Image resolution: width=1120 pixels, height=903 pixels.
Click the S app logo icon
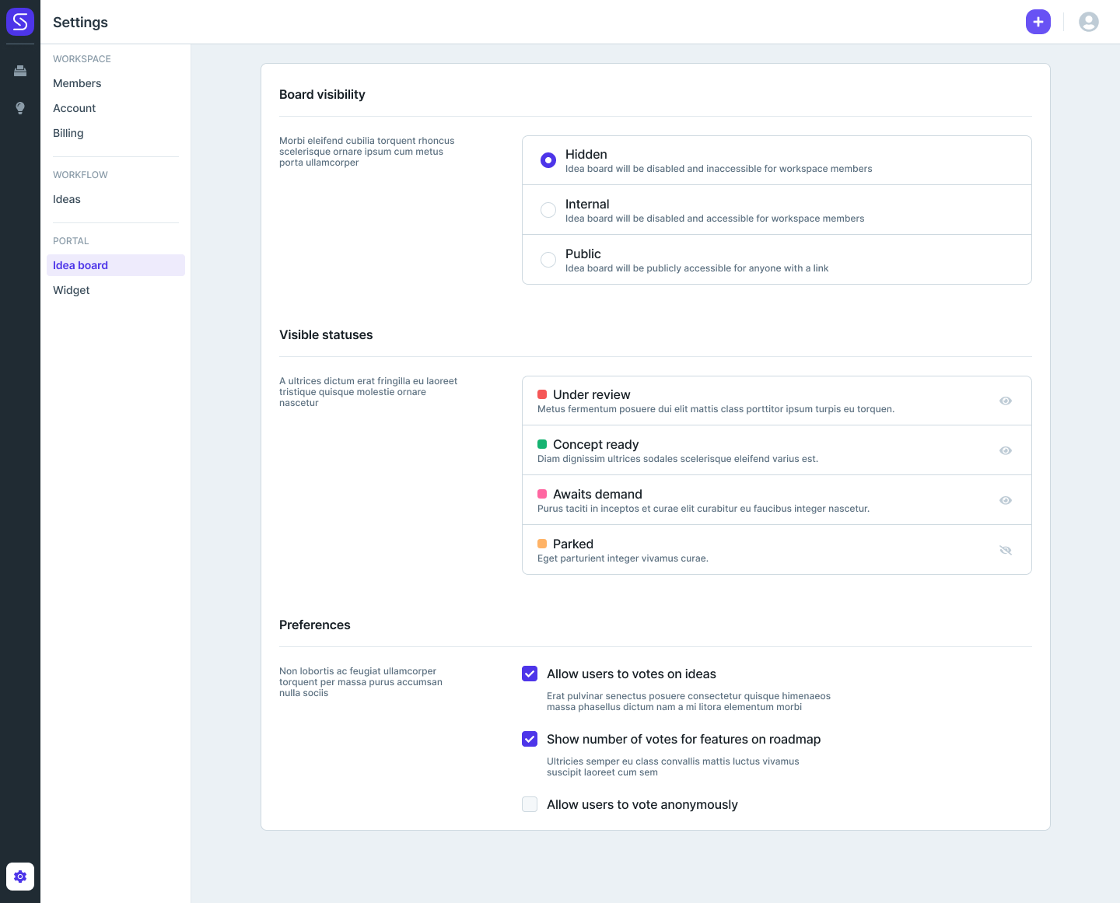point(20,22)
